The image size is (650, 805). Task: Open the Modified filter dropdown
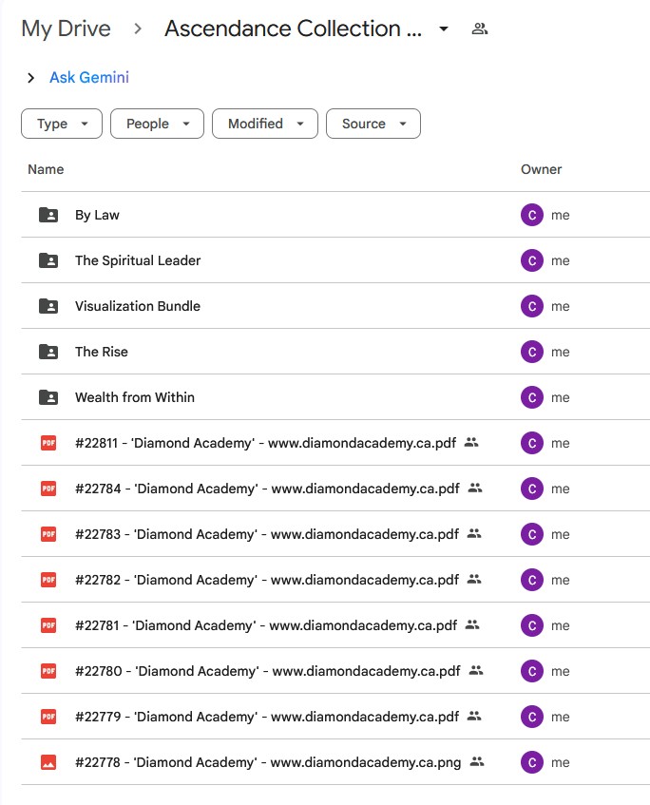click(x=265, y=124)
